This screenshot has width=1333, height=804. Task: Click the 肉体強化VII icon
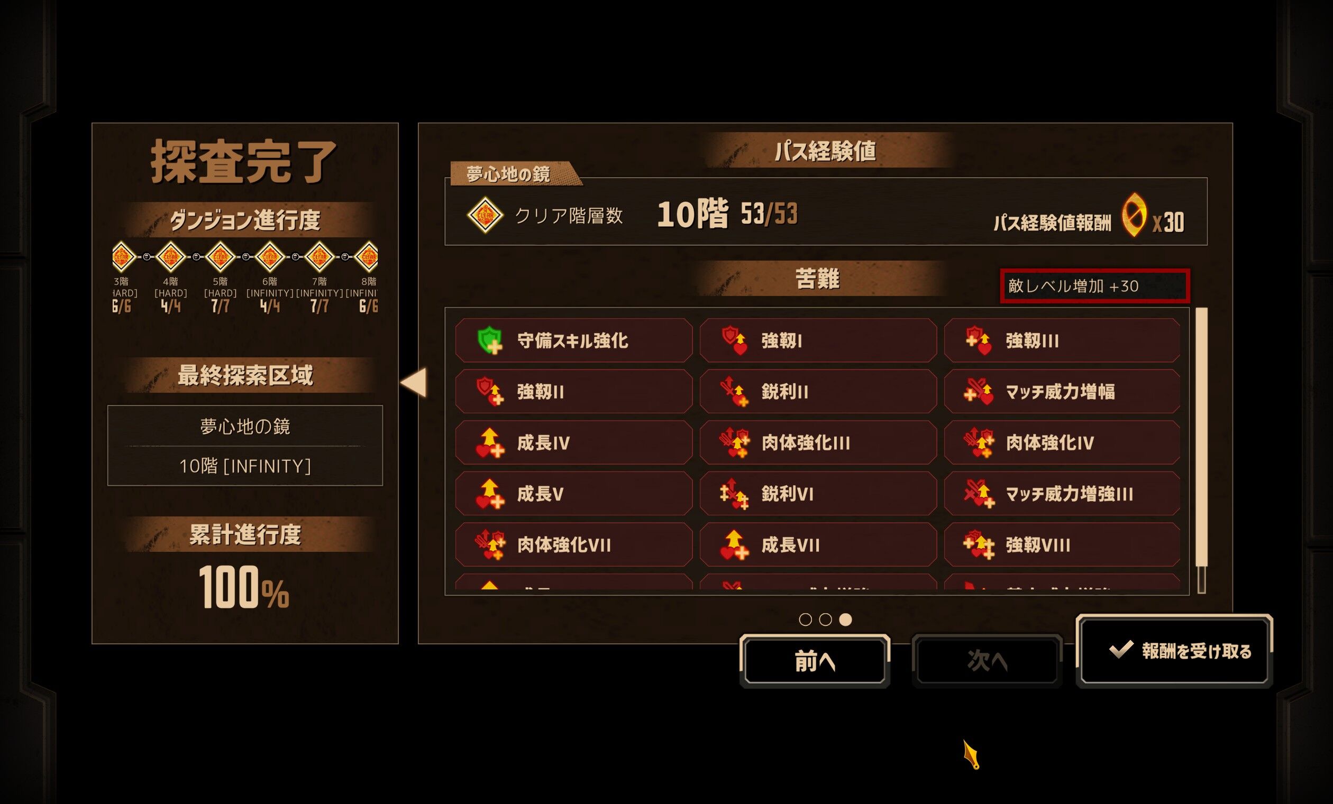click(x=490, y=545)
